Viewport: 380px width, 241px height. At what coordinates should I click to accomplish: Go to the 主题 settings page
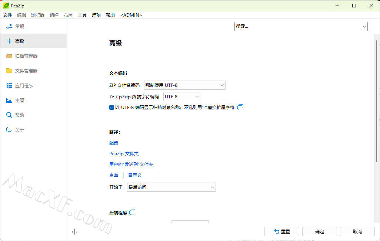tap(34, 100)
